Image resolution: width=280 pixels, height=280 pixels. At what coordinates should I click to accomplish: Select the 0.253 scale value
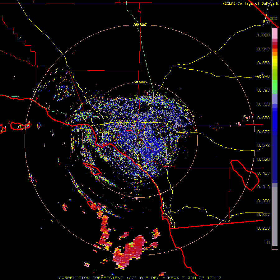point(264,228)
